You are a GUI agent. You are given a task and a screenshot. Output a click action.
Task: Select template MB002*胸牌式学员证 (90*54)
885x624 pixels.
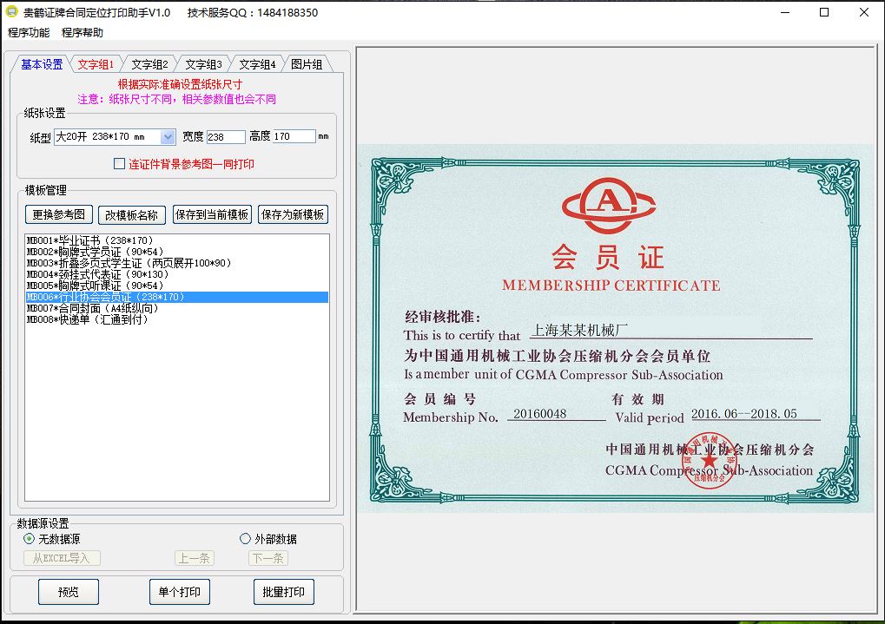coord(177,252)
